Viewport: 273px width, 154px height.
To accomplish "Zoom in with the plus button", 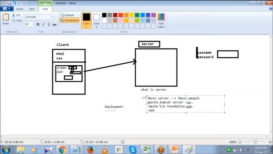I will 270,142.
